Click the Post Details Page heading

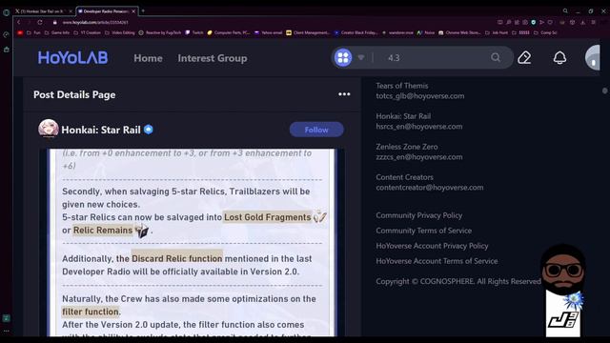tap(74, 94)
